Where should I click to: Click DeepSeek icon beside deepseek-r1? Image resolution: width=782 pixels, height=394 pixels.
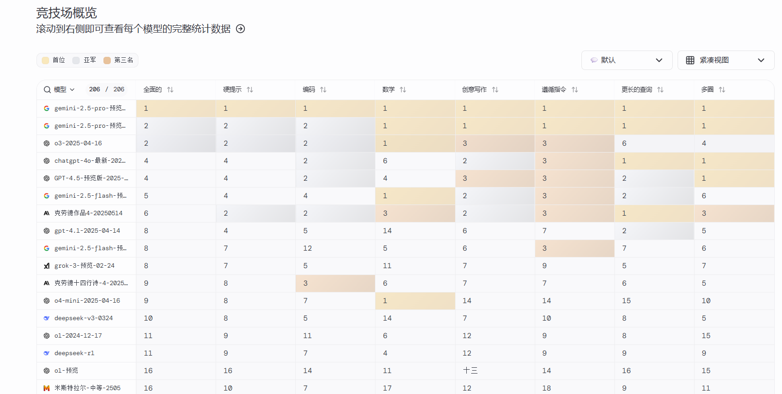pyautogui.click(x=47, y=353)
